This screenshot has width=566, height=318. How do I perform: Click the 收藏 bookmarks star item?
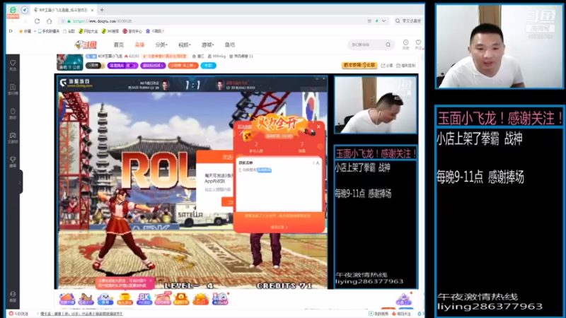click(25, 31)
